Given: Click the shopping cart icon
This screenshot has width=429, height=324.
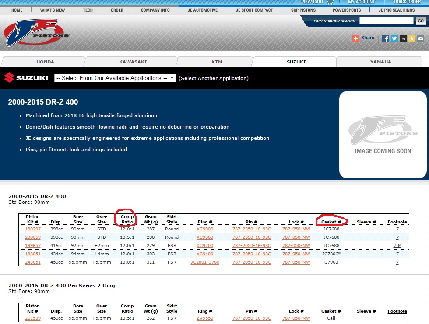Looking at the screenshot, I should (x=330, y=2).
